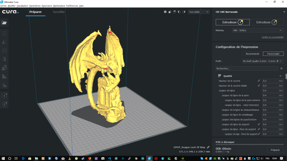Select Extrudeuse 2 tab

[266, 22]
